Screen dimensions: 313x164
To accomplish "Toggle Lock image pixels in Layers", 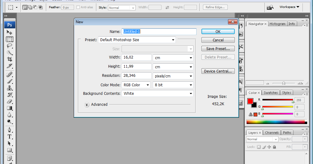I will 264,147.
